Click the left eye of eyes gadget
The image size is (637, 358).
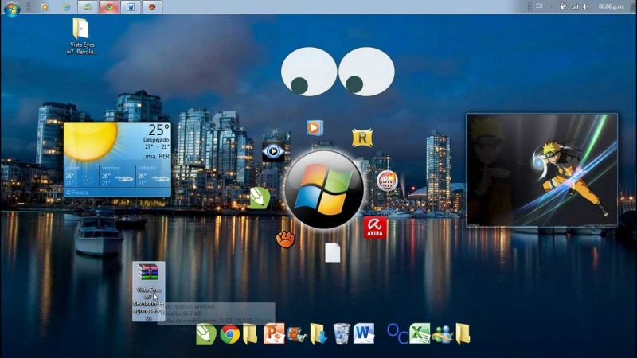click(309, 72)
